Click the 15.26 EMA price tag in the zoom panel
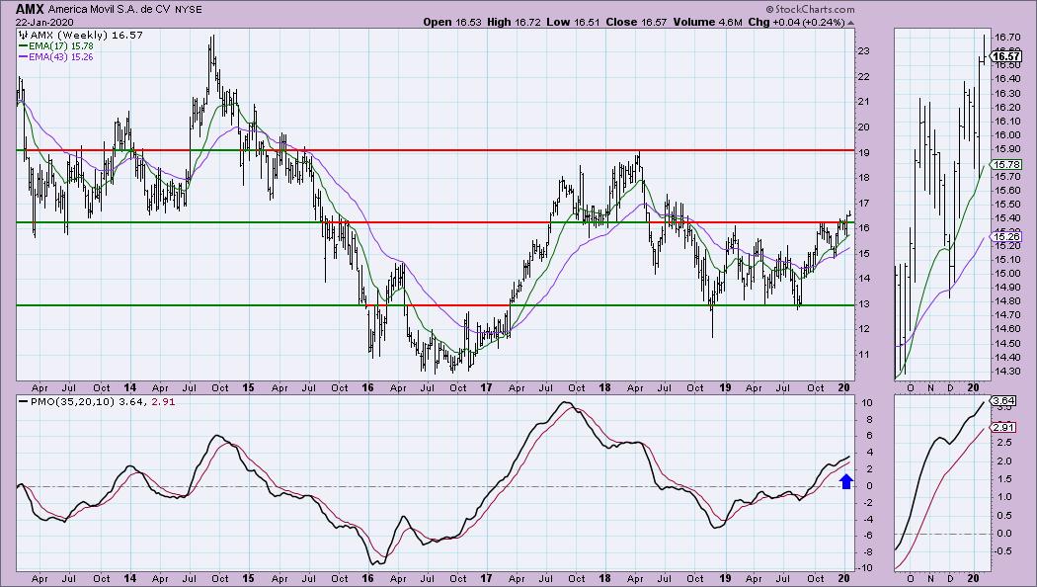 pyautogui.click(x=1005, y=237)
